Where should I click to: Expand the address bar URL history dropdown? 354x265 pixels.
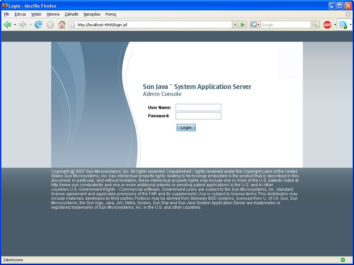(x=235, y=24)
